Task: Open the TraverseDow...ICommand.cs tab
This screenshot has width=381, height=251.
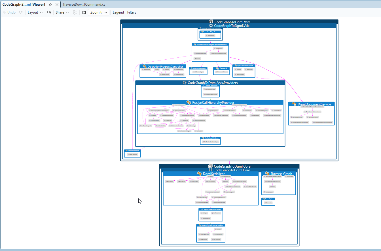Action: click(x=84, y=5)
